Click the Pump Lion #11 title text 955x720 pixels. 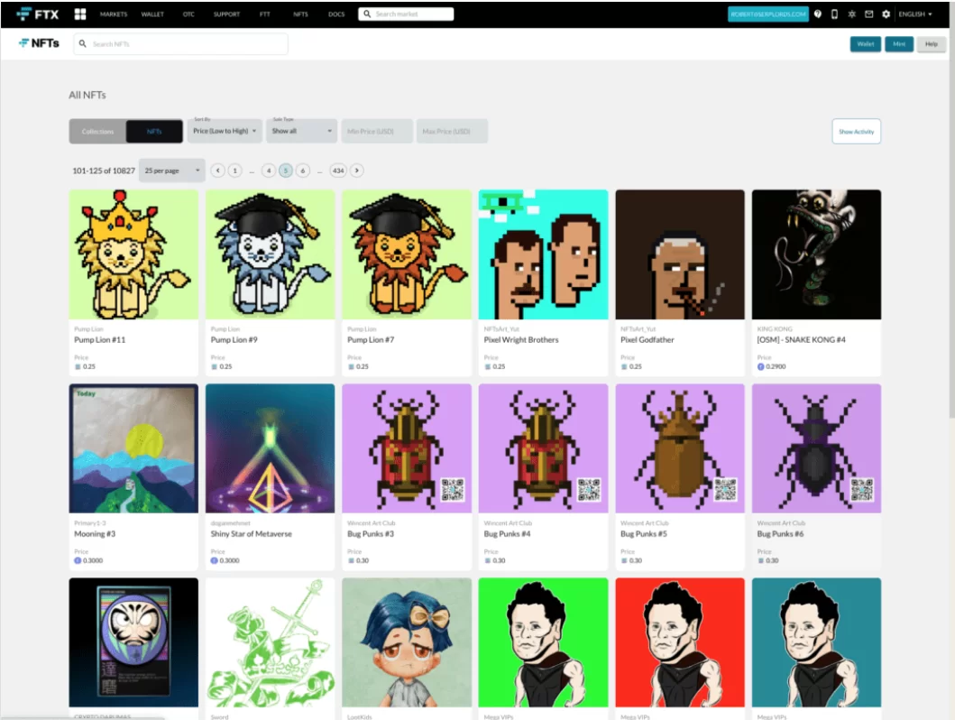point(100,340)
